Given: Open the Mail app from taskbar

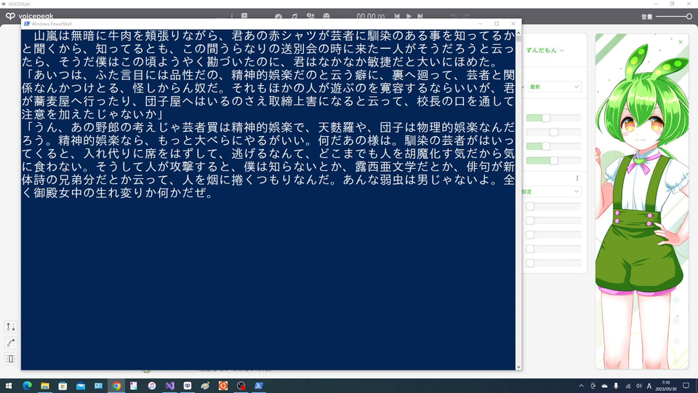Looking at the screenshot, I should pyautogui.click(x=81, y=386).
